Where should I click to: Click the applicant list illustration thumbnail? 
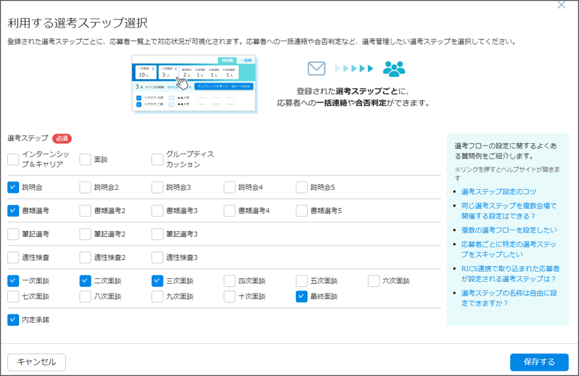coord(194,84)
